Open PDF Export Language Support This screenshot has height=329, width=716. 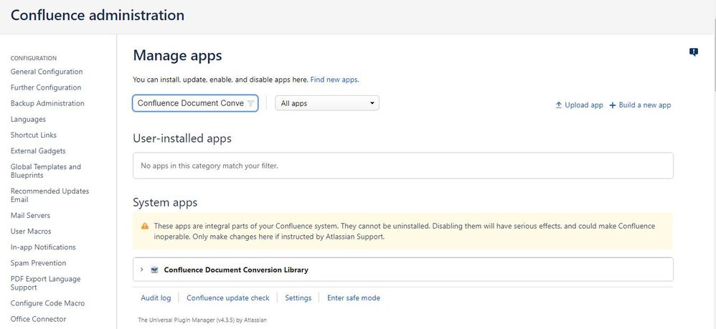point(46,283)
